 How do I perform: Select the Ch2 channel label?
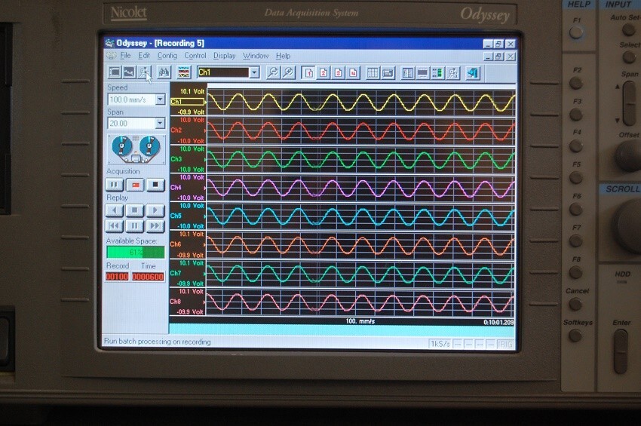(x=176, y=130)
